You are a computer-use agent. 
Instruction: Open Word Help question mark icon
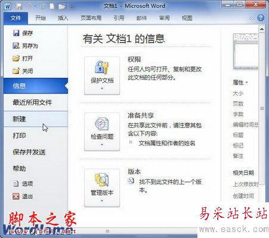(x=261, y=18)
